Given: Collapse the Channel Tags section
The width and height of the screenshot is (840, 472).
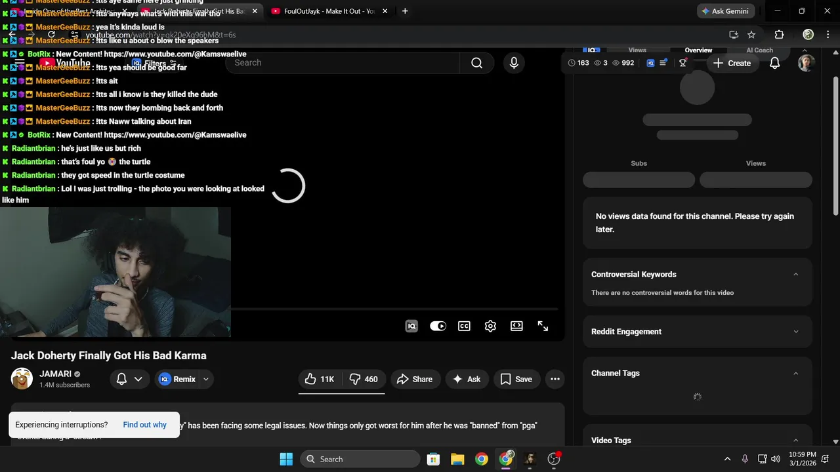Looking at the screenshot, I should coord(796,373).
